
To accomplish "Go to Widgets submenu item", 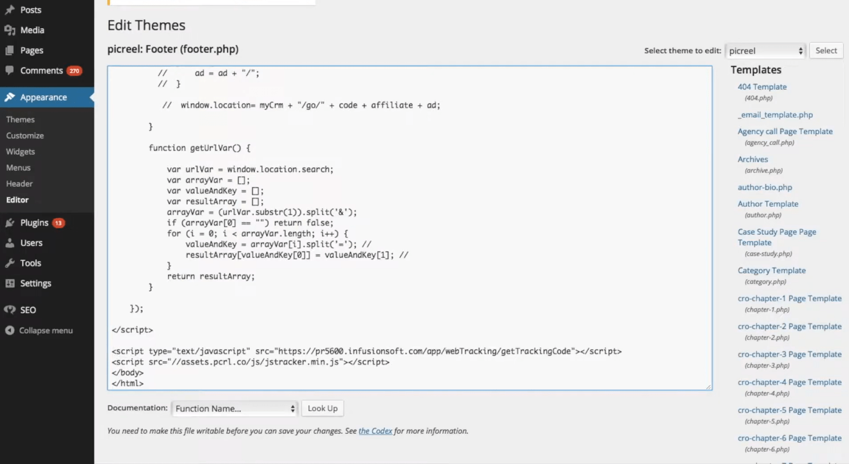I will pyautogui.click(x=20, y=151).
